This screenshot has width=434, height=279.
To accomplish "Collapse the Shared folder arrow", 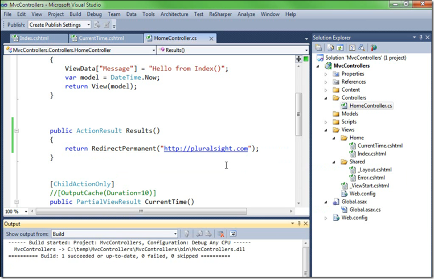I will coord(334,162).
